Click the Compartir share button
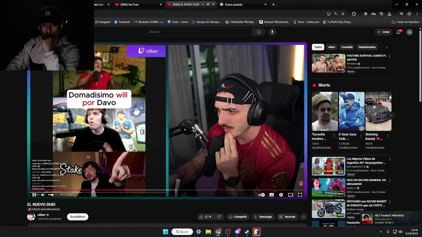422x237 pixels. [238, 217]
